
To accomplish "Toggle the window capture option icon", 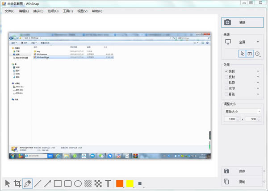I will coord(250,54).
